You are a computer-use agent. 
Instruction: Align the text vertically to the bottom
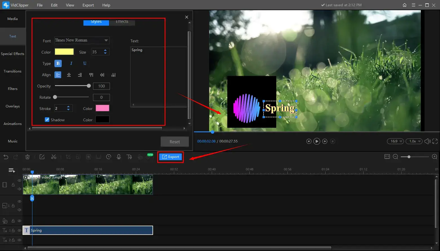113,75
